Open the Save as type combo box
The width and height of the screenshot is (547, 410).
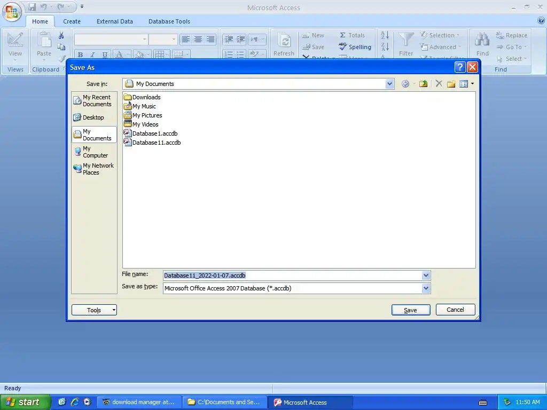click(x=296, y=288)
